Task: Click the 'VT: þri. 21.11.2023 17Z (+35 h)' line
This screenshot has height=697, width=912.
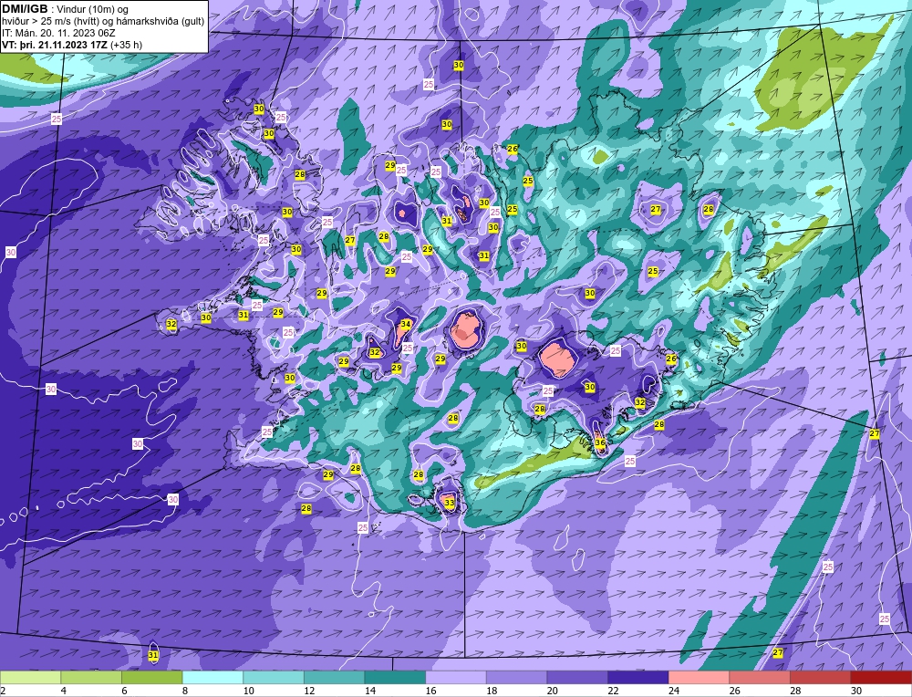Action: coord(71,44)
